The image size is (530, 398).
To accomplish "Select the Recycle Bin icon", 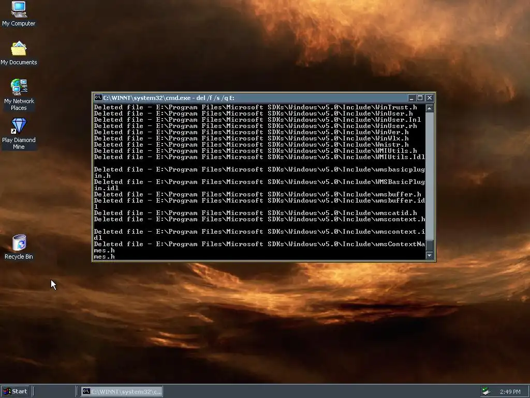I will [19, 247].
